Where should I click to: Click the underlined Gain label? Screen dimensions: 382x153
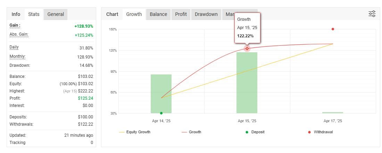click(15, 25)
